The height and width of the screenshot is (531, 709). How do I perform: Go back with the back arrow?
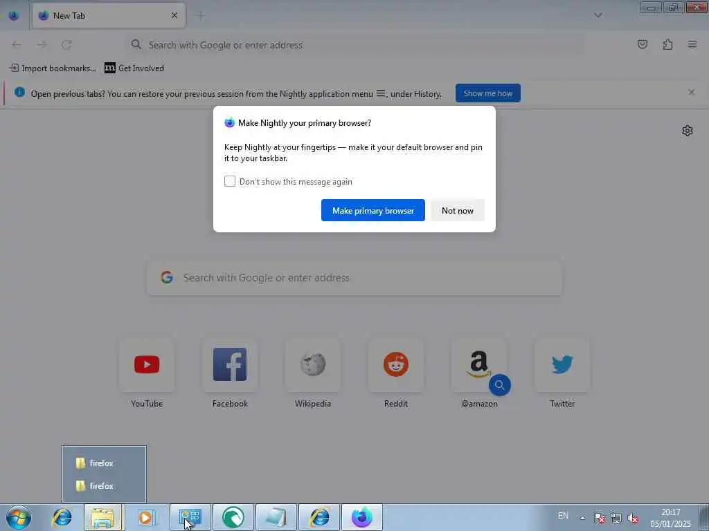pyautogui.click(x=17, y=45)
